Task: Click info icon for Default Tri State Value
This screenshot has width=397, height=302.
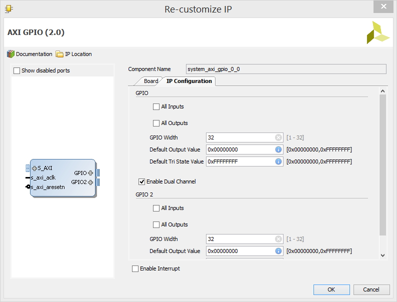Action: click(x=278, y=161)
